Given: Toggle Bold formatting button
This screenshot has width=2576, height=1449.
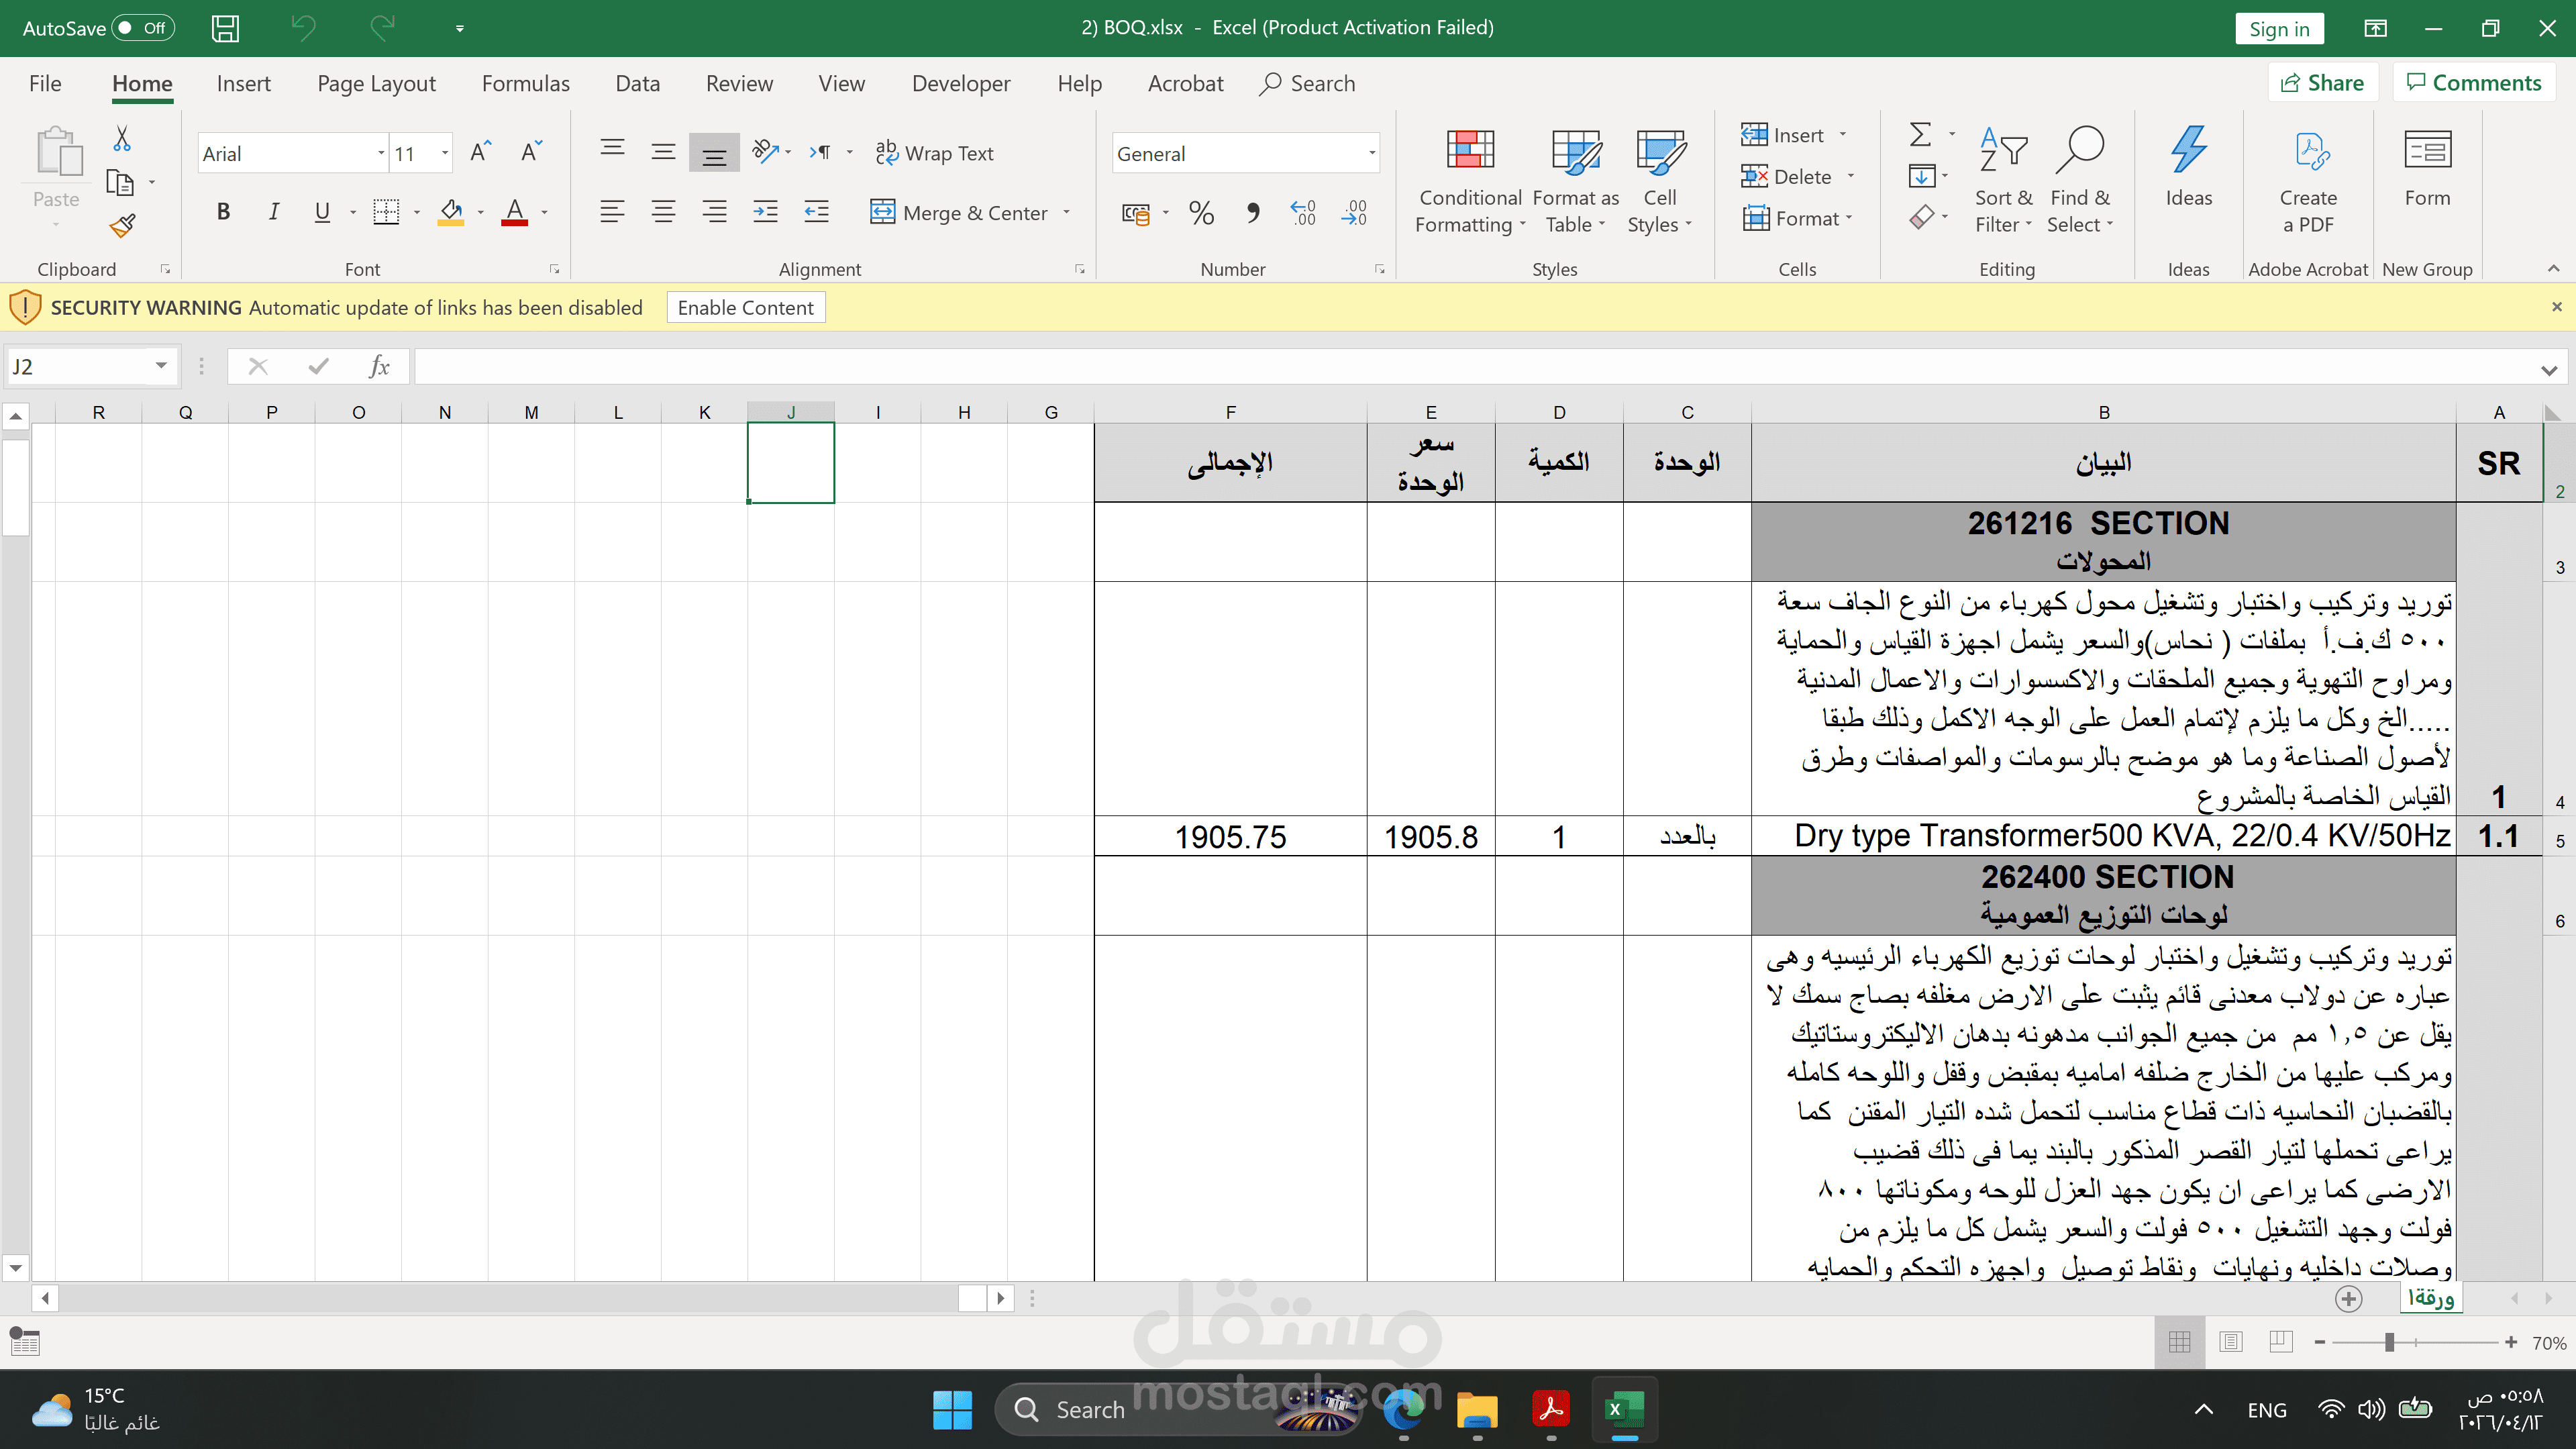Looking at the screenshot, I should 223,212.
